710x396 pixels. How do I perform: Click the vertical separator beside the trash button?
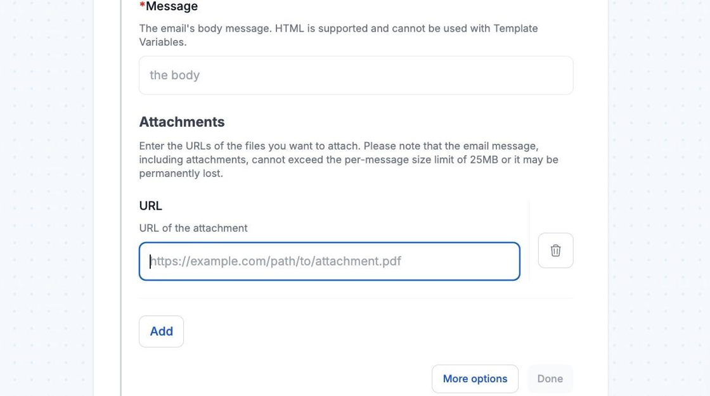[x=529, y=241]
